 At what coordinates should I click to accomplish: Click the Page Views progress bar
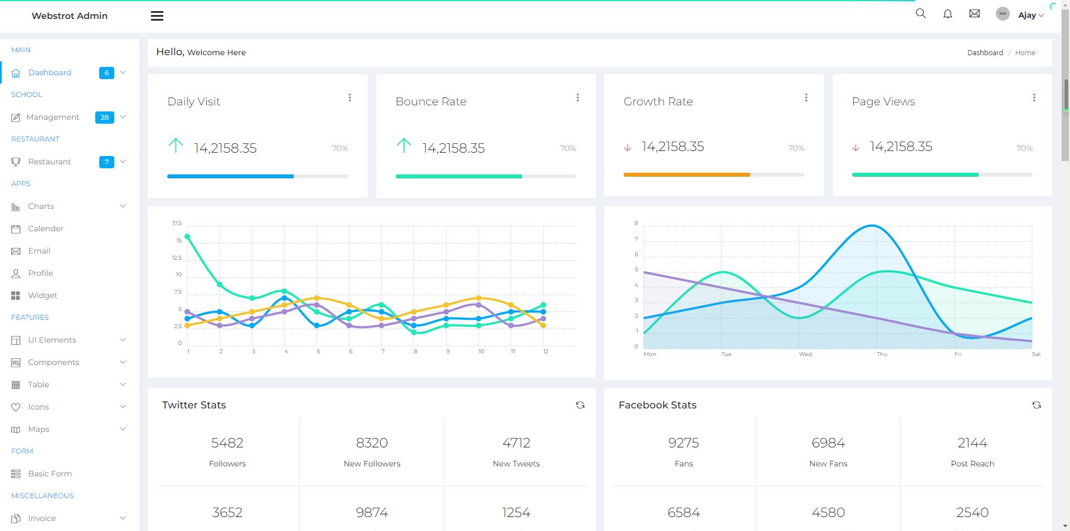click(915, 174)
